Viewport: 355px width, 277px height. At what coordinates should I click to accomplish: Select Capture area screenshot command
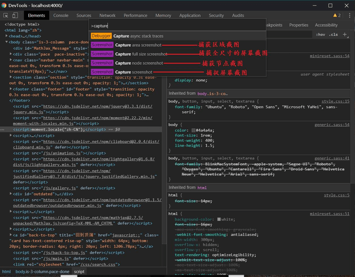(177, 45)
